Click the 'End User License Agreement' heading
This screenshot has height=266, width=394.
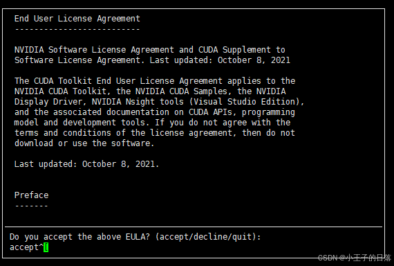click(x=77, y=19)
